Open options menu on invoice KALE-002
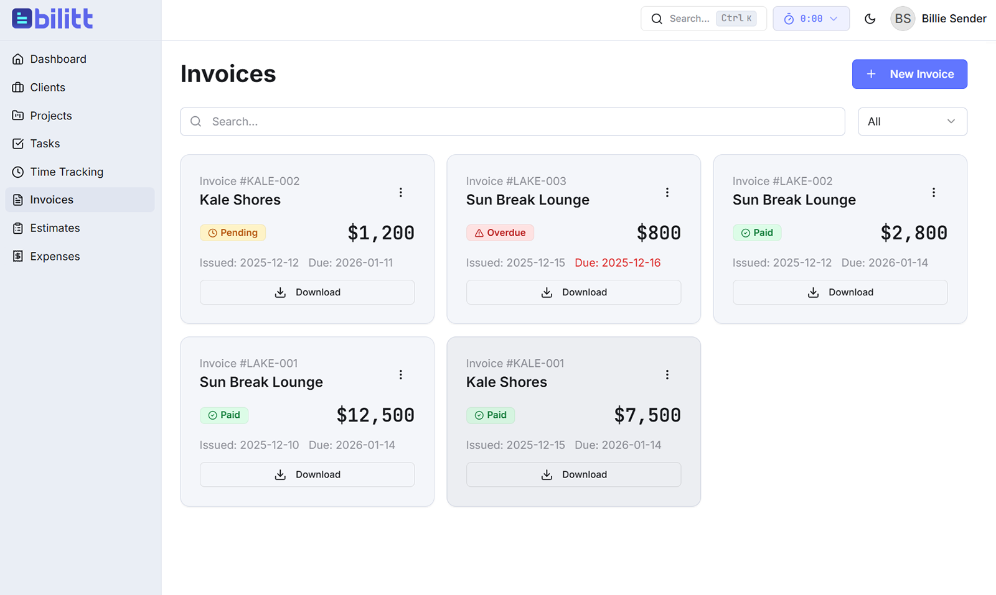Viewport: 996px width, 595px height. click(401, 192)
